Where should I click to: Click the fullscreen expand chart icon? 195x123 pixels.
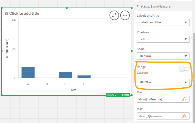tap(114, 15)
